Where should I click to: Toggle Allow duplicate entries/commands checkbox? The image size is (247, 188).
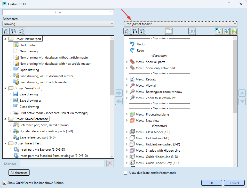click(125, 173)
